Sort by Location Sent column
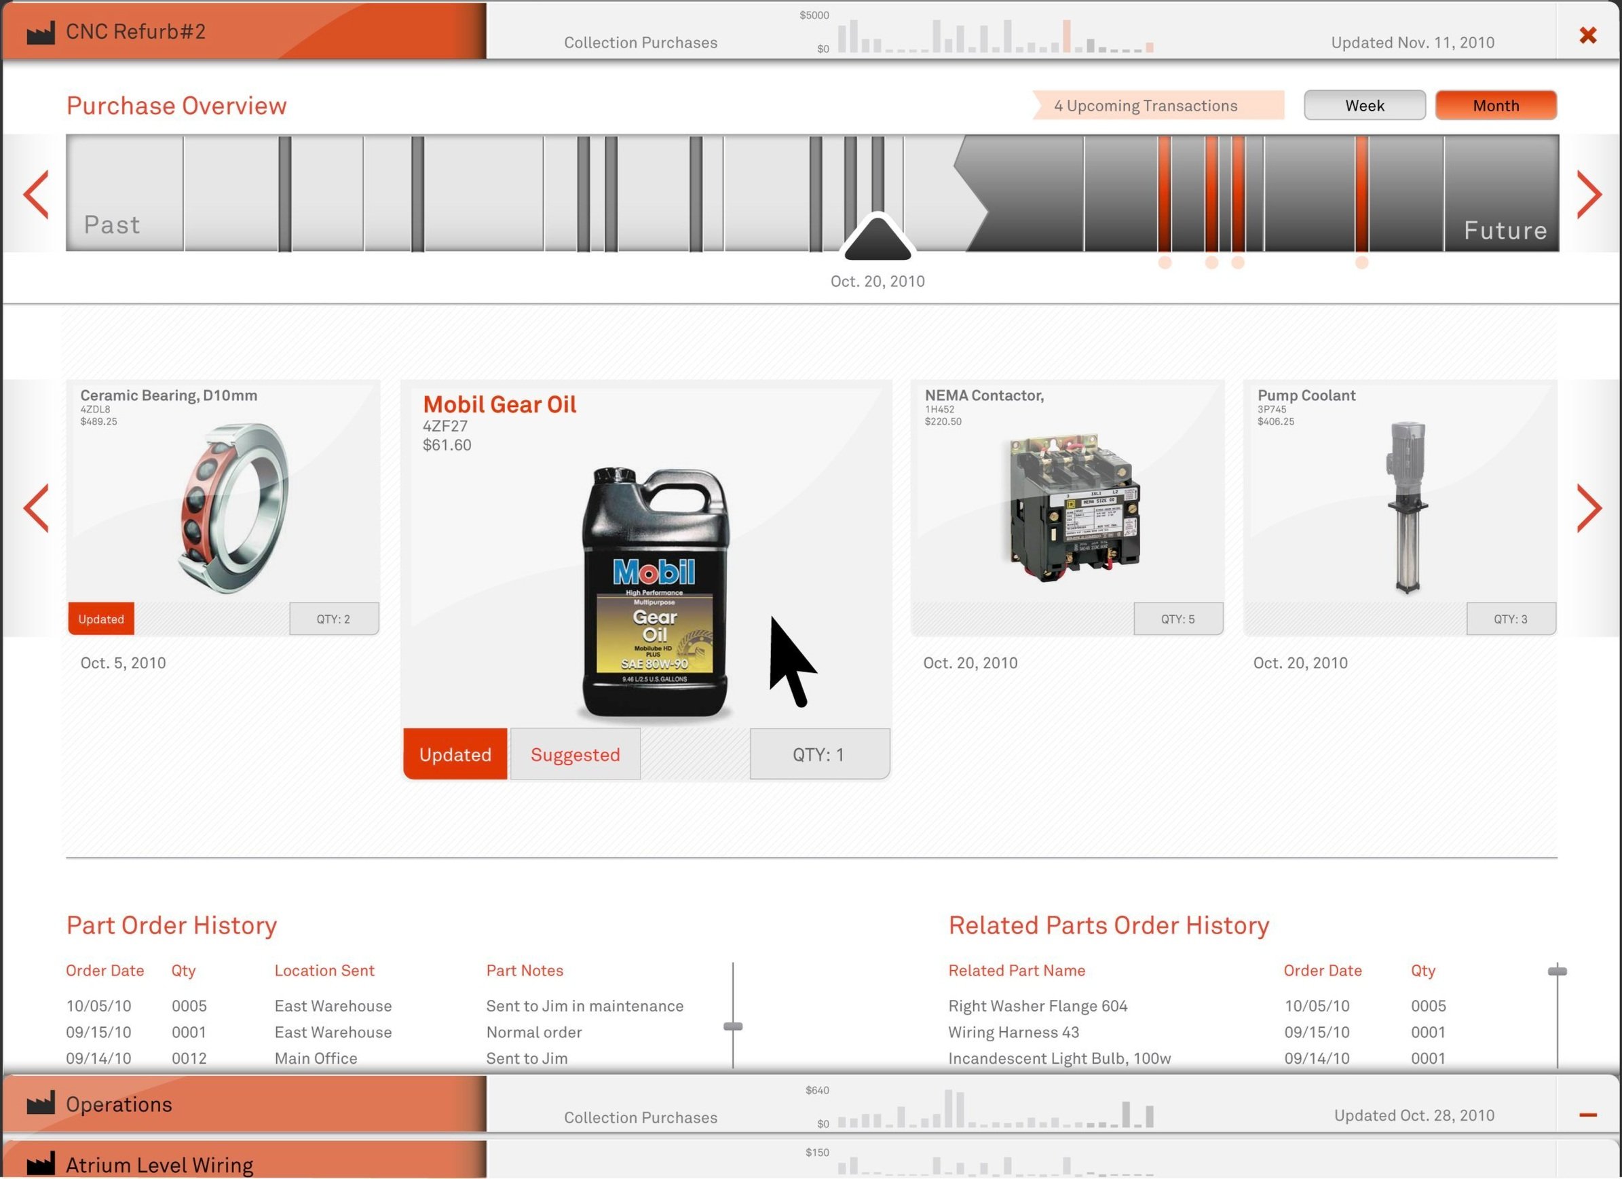 (x=324, y=970)
